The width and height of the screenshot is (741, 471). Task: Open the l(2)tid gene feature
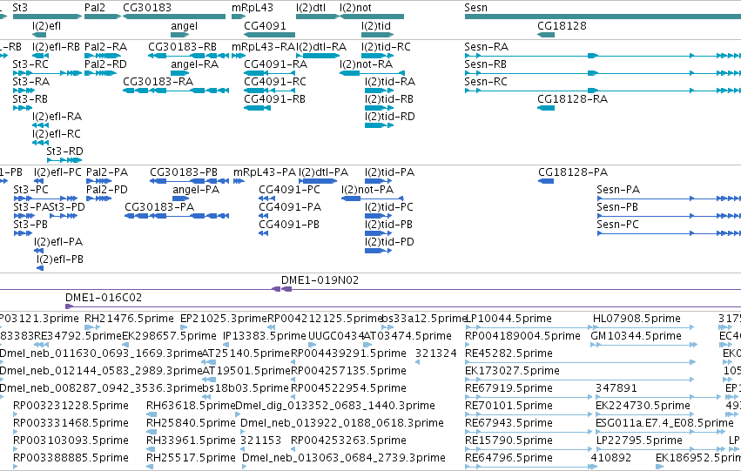378,35
